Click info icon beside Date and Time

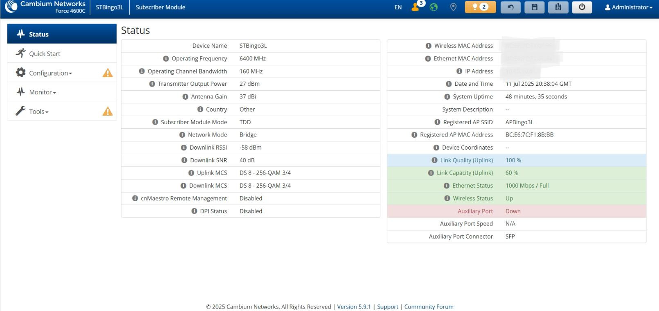coord(449,84)
